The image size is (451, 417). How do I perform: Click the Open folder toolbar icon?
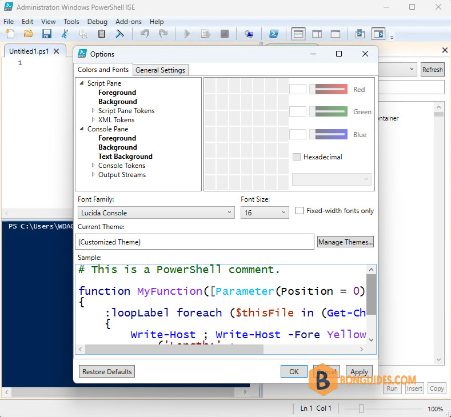point(29,34)
